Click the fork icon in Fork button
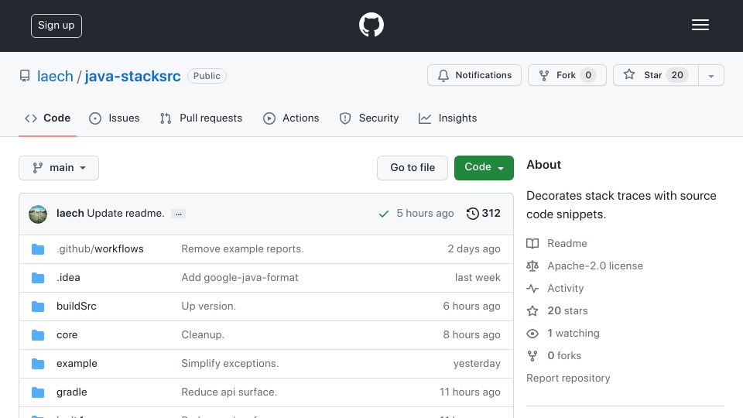This screenshot has width=743, height=418. [544, 75]
